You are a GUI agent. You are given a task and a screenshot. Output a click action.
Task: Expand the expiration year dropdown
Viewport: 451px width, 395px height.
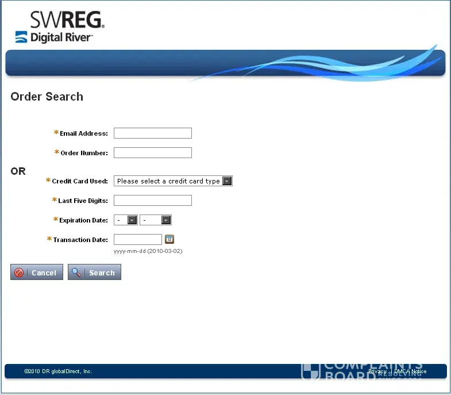tap(156, 220)
